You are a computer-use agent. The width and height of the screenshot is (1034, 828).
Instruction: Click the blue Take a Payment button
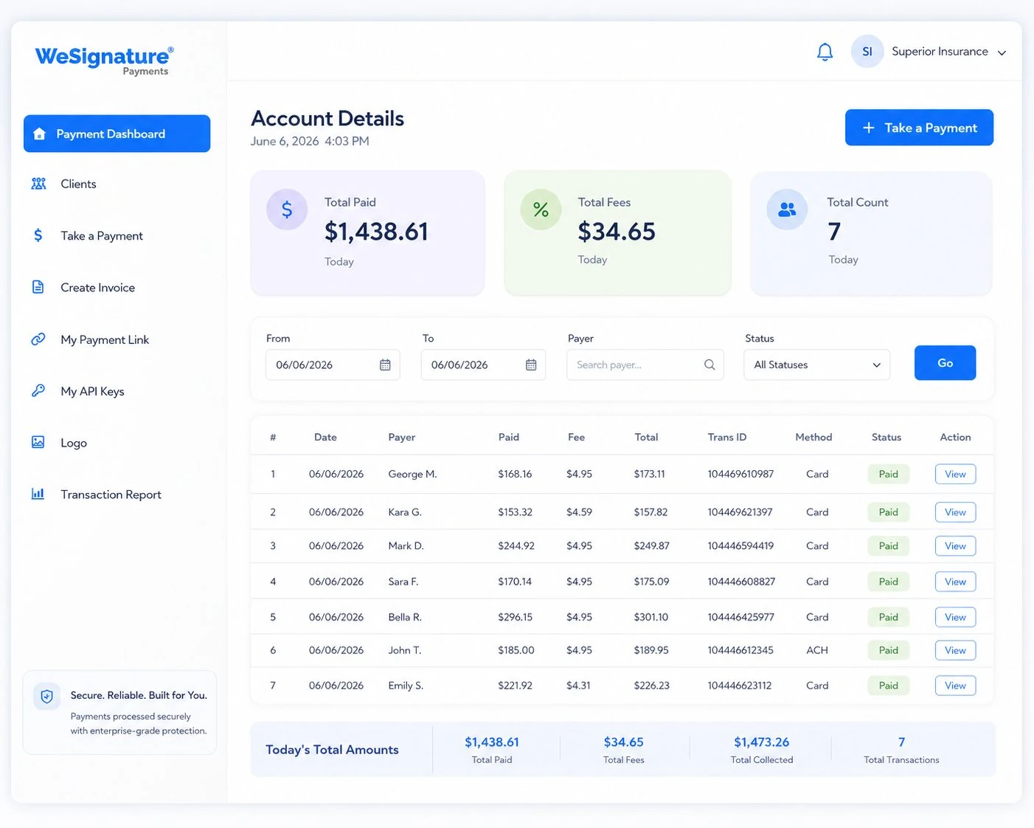pos(919,128)
